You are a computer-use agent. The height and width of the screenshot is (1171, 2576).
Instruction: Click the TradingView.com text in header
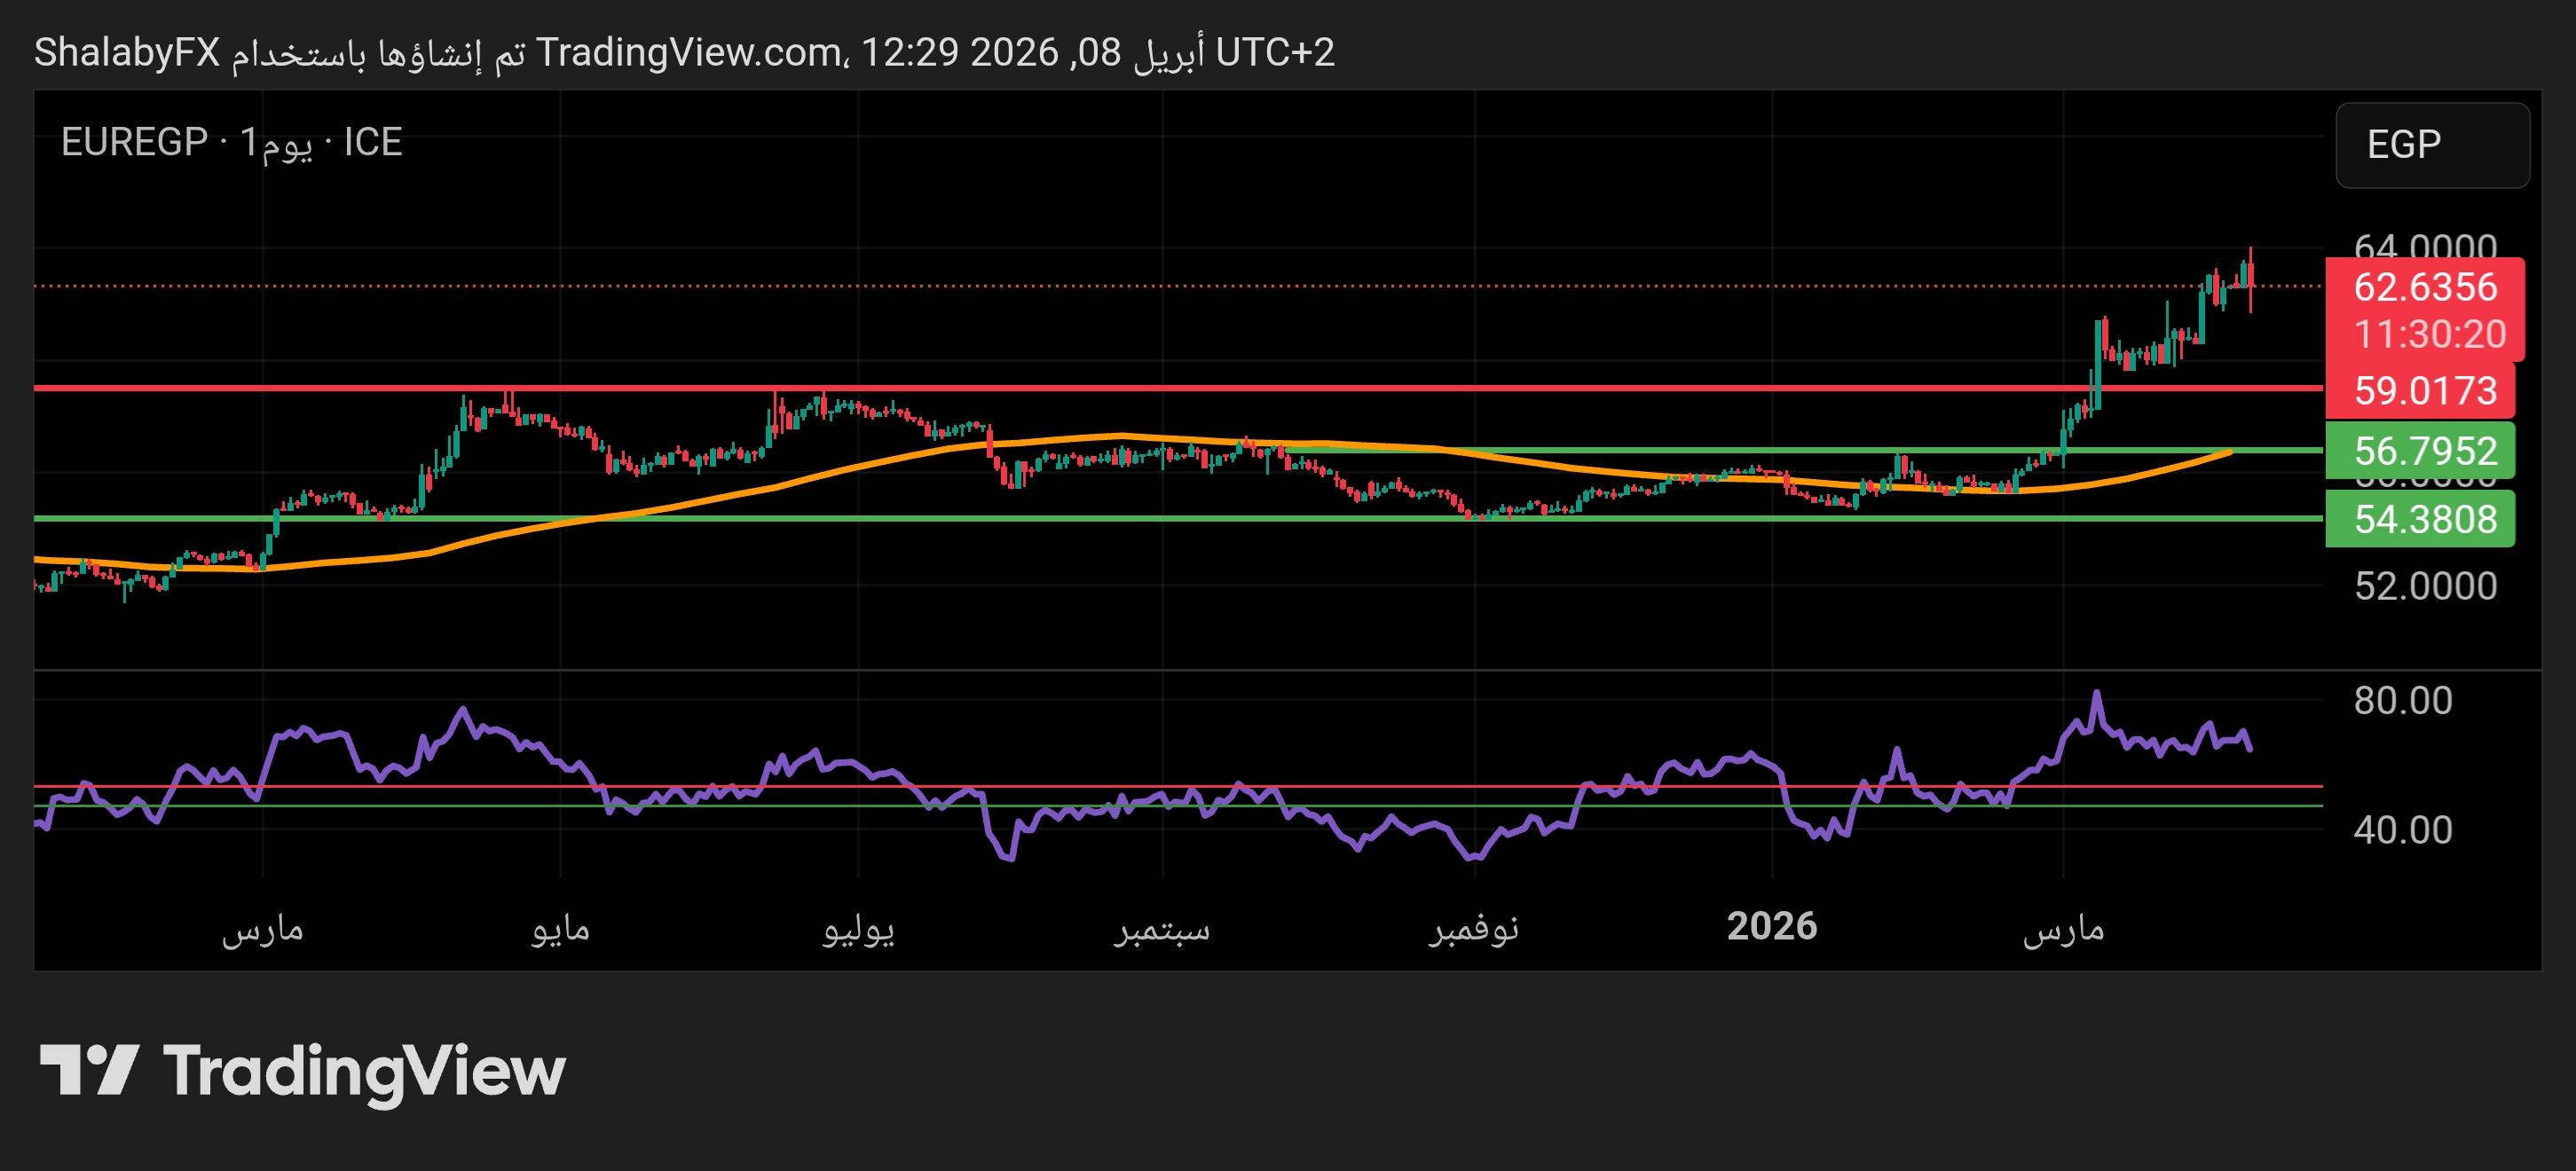(688, 52)
